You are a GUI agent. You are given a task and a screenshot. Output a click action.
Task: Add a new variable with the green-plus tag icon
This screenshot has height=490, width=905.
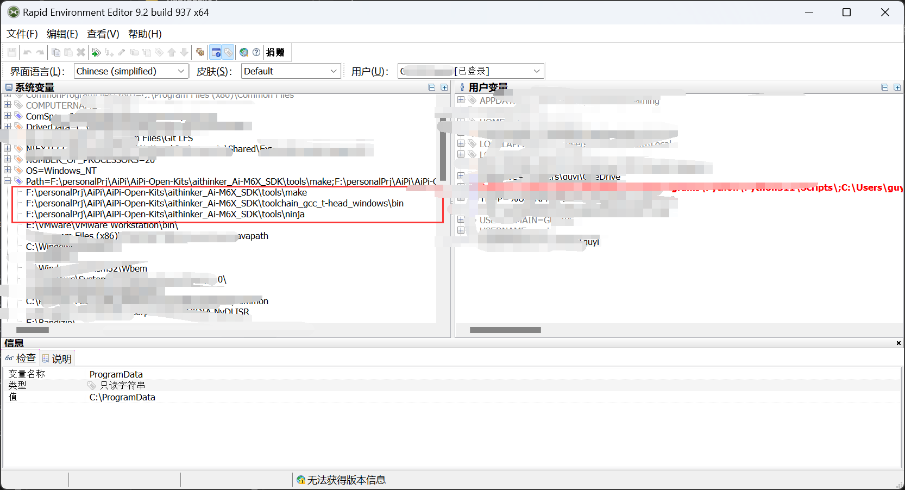[96, 52]
